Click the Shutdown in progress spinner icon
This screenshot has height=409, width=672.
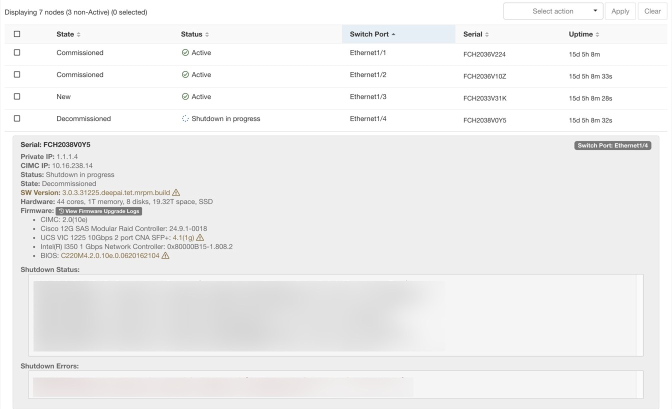tap(185, 118)
